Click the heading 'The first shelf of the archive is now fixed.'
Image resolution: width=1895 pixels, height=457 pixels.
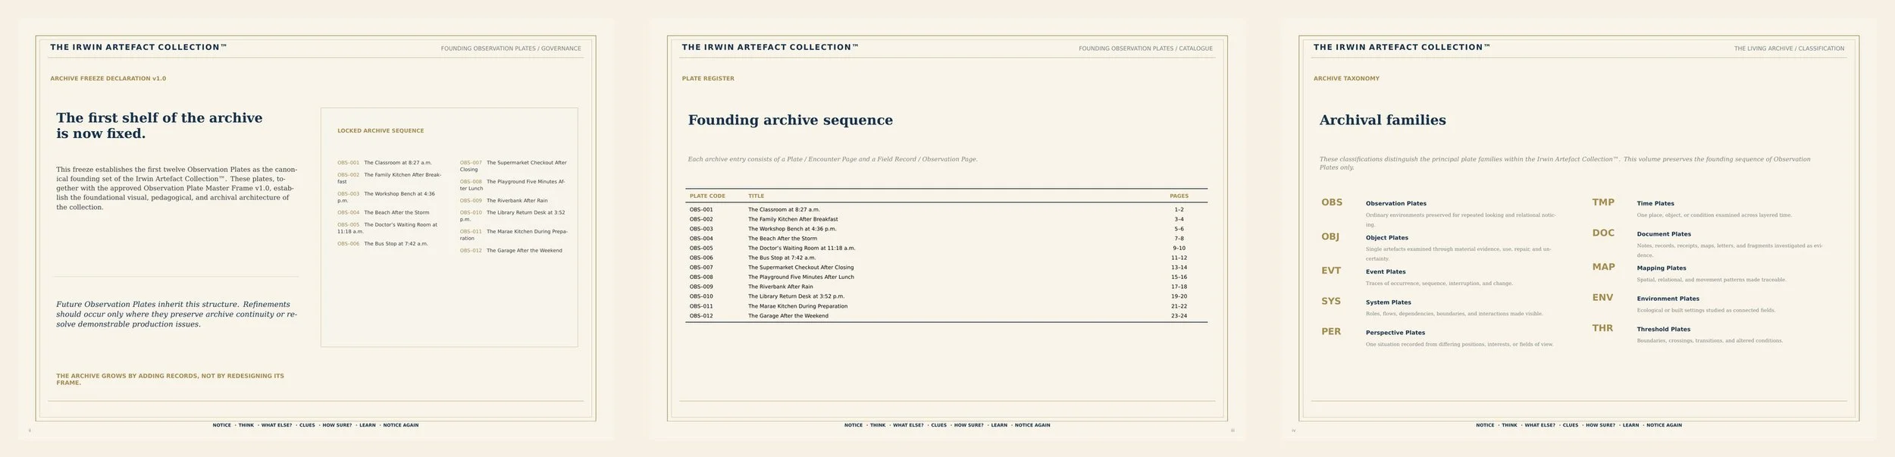(159, 126)
